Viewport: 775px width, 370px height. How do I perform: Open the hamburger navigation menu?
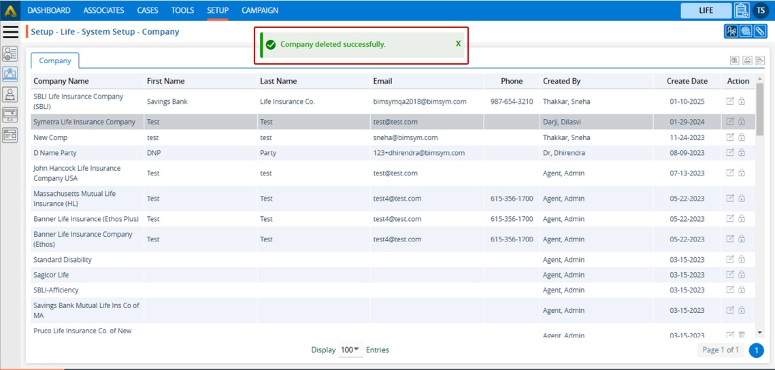click(11, 31)
